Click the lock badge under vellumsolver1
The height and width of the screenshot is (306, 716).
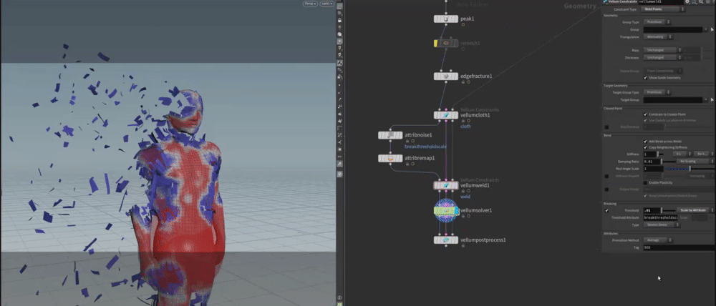[463, 216]
